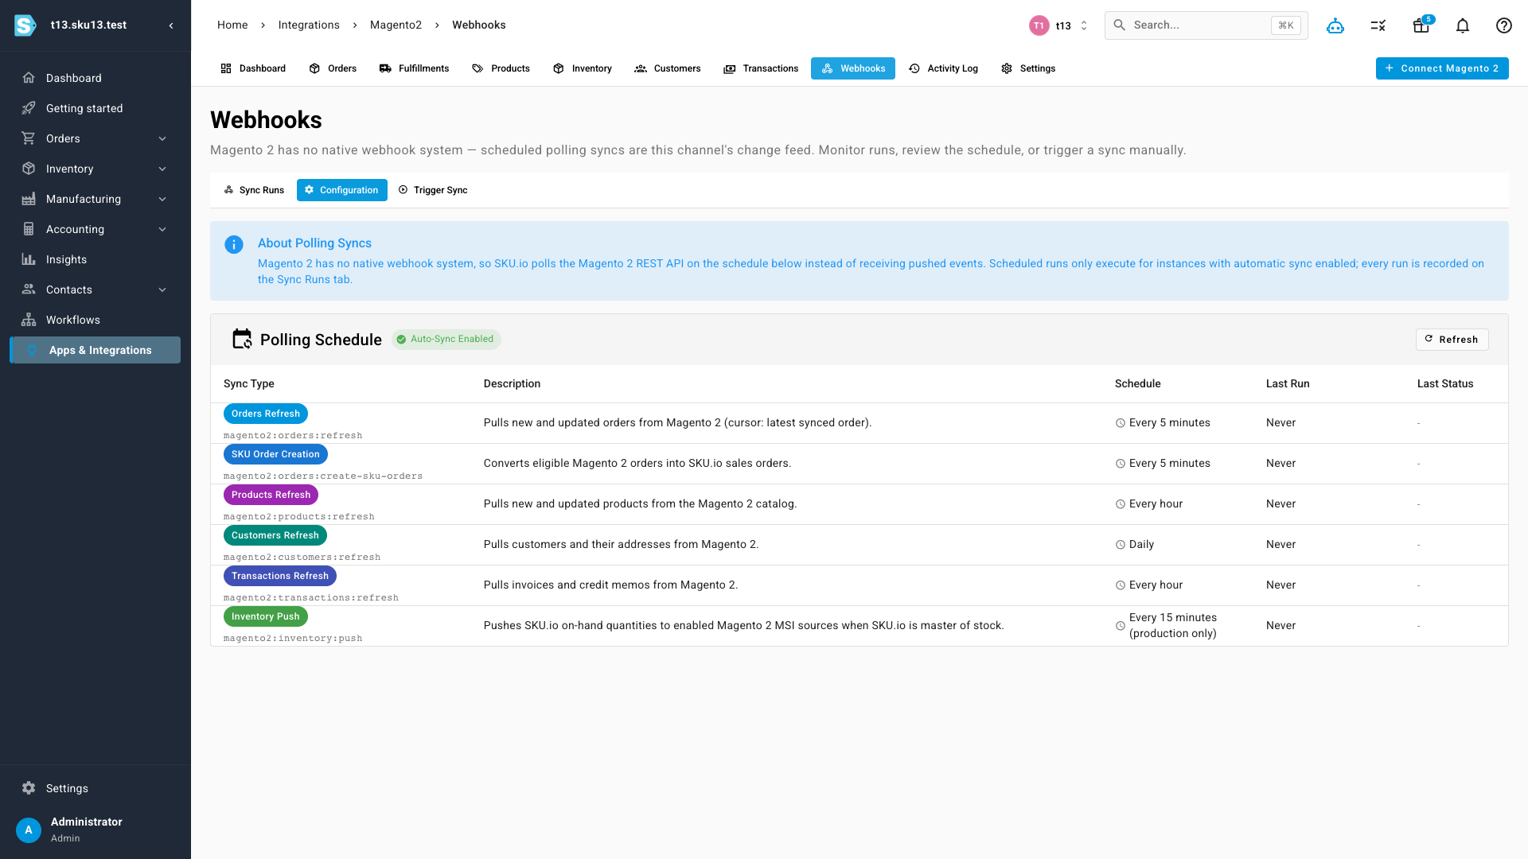Click the search magnifier icon
1528x859 pixels.
[1119, 25]
